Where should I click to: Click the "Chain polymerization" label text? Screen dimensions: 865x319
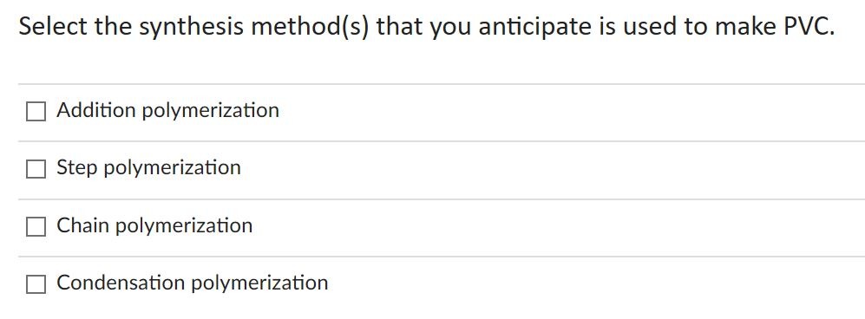[x=154, y=226]
